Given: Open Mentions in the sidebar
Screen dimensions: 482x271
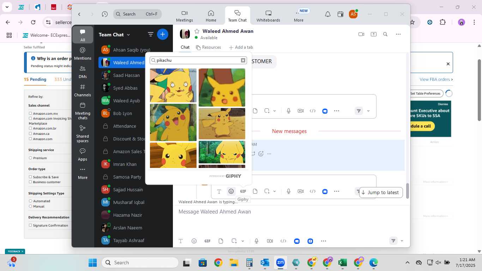Looking at the screenshot, I should [83, 53].
